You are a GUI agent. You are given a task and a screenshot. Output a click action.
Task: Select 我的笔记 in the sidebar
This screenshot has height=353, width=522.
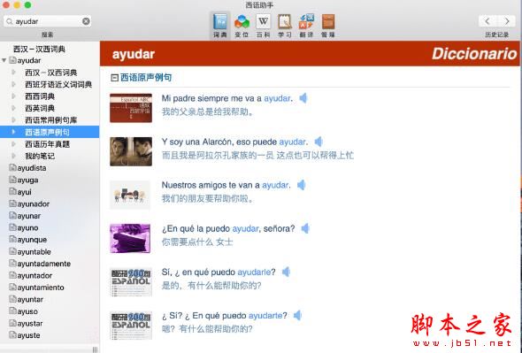(40, 156)
